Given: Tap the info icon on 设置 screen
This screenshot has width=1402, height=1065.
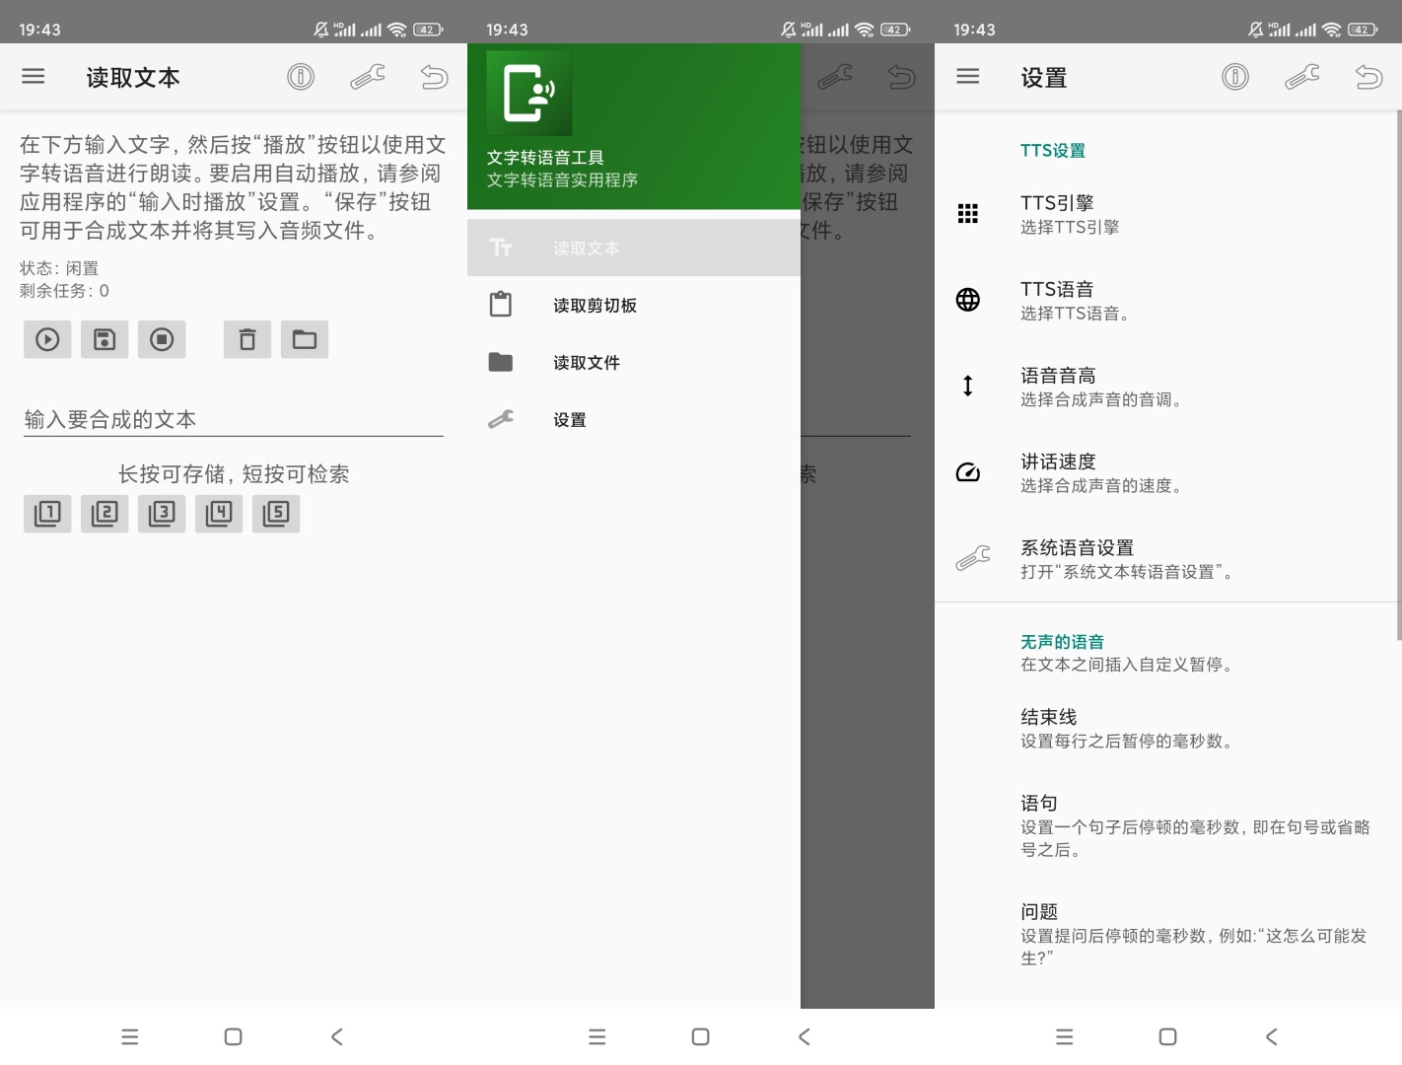Looking at the screenshot, I should 1235,76.
